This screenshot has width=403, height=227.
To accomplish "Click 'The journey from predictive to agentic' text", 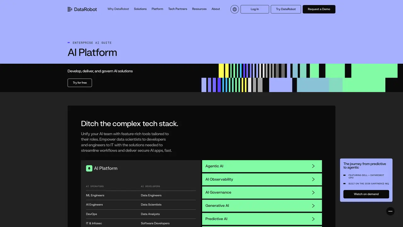I will pos(365,166).
